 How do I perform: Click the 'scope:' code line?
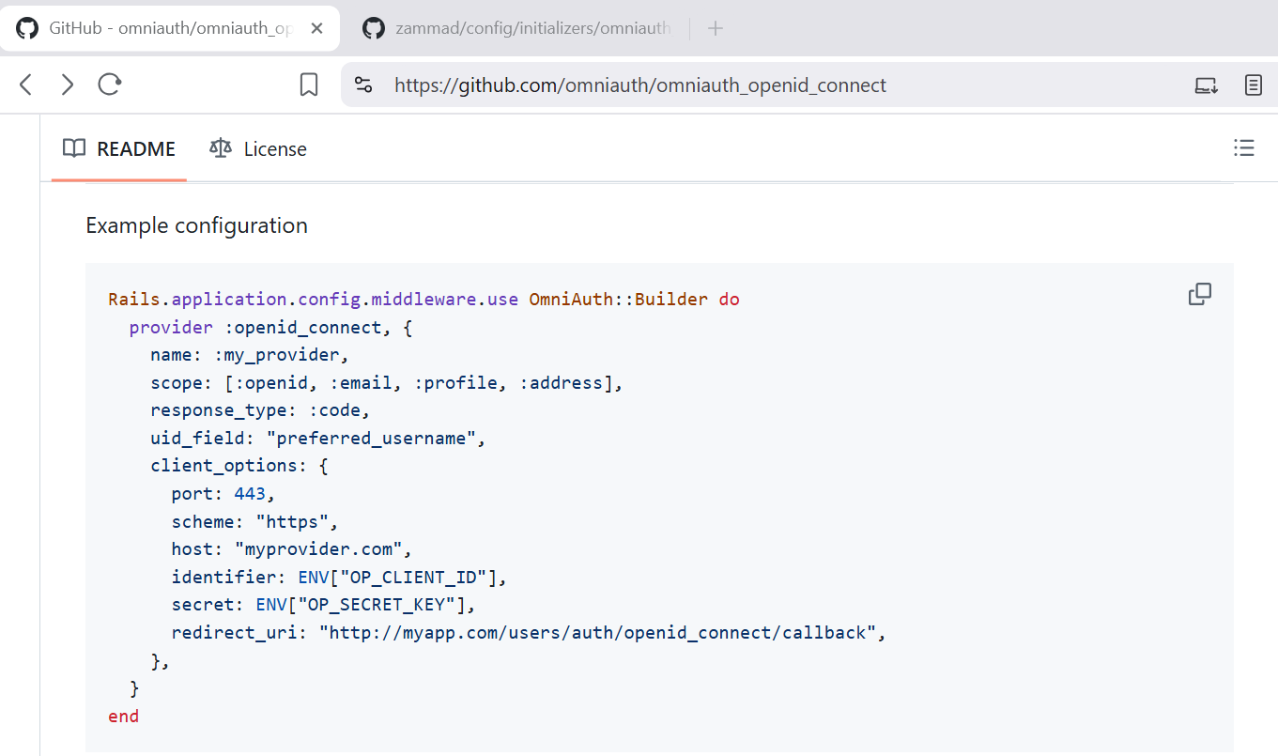pyautogui.click(x=387, y=383)
